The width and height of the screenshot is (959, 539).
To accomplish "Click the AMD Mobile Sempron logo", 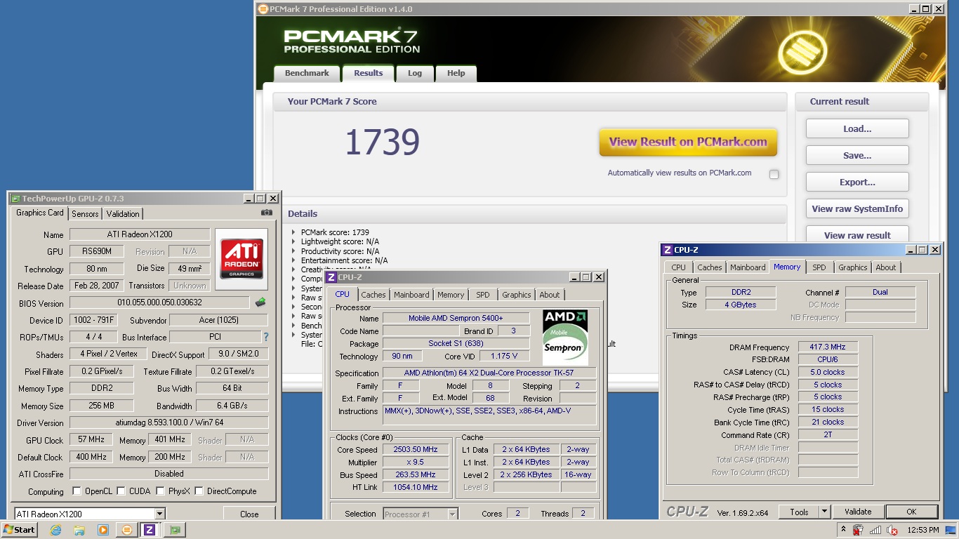I will 566,337.
